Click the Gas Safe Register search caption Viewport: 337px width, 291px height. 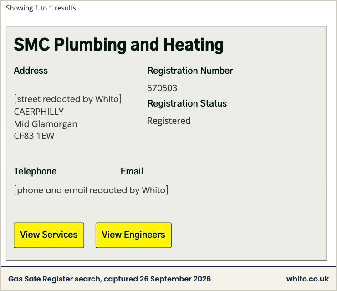pos(109,279)
